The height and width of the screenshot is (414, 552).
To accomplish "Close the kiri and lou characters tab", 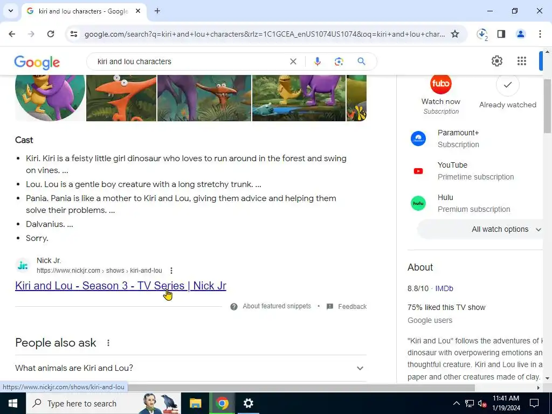I will pos(138,11).
